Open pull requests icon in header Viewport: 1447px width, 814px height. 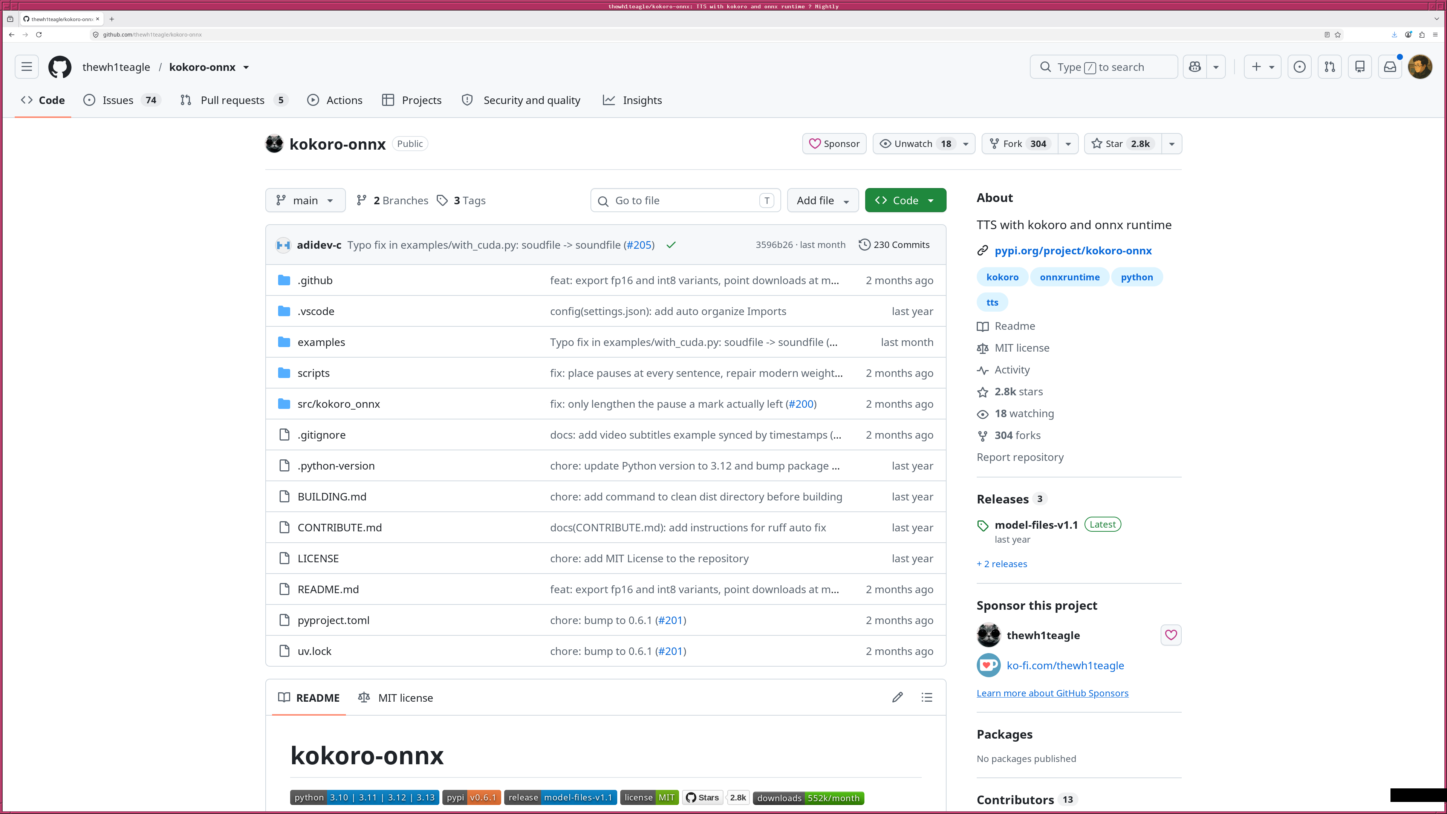(1329, 67)
